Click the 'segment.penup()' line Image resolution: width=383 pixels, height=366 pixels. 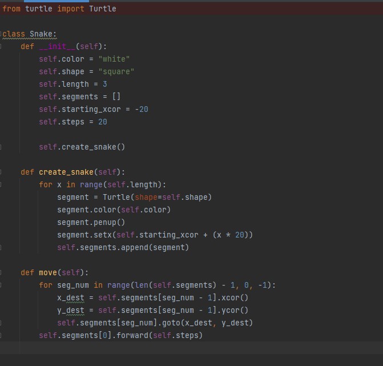pos(91,222)
